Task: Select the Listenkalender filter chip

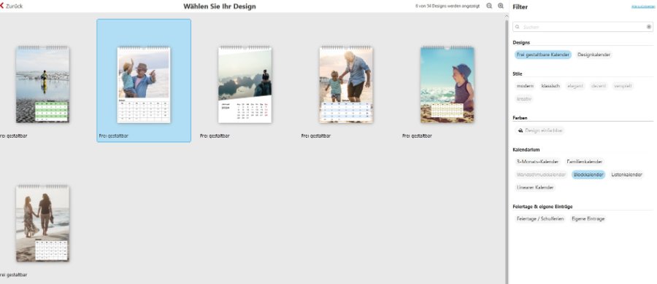Action: [626, 175]
